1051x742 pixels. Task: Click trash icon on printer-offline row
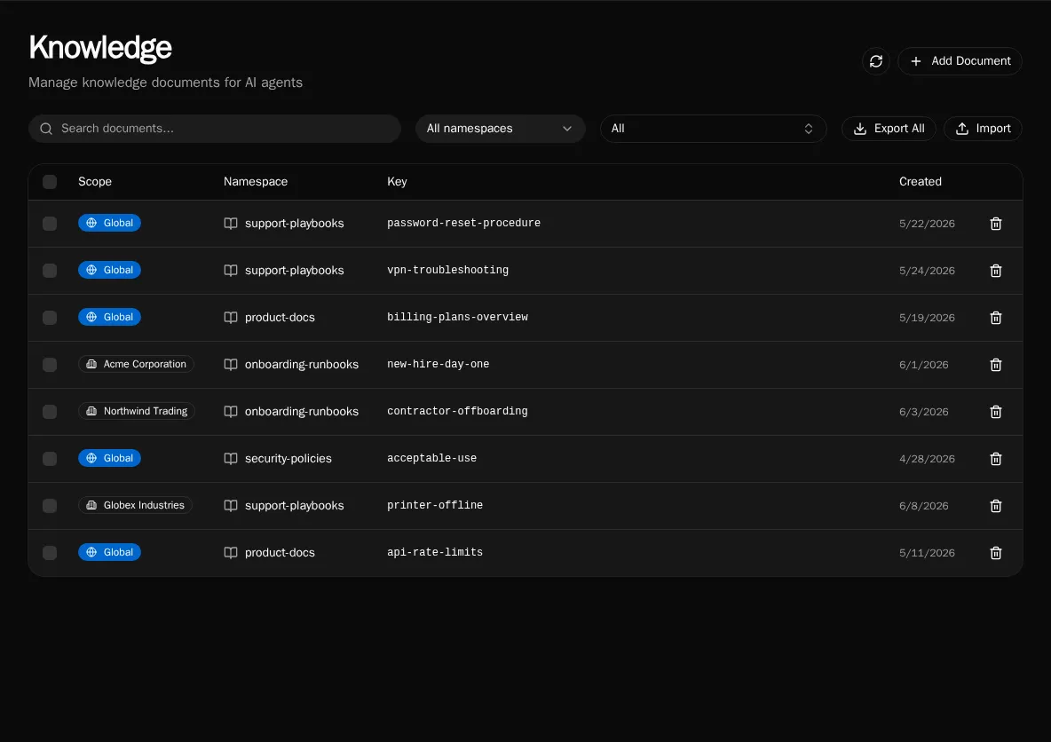click(995, 505)
